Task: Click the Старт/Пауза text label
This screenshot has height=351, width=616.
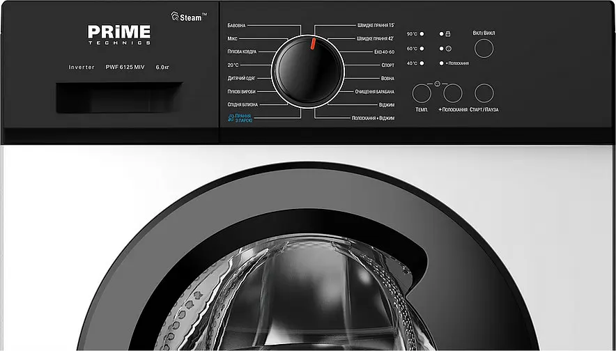Action: pyautogui.click(x=484, y=110)
